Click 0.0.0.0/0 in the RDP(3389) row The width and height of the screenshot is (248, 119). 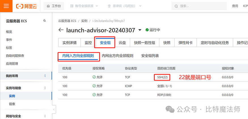(x=228, y=95)
